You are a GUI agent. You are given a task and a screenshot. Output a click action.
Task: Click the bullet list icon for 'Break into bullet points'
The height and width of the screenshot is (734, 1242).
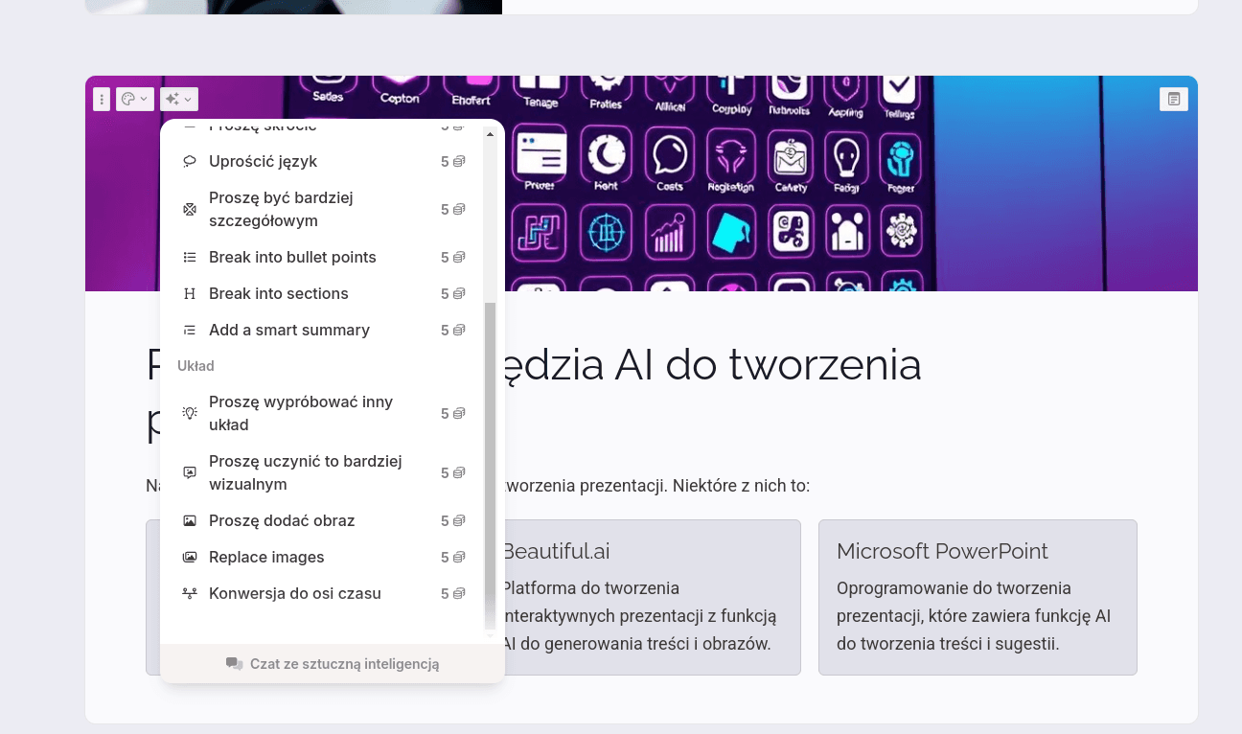point(190,257)
